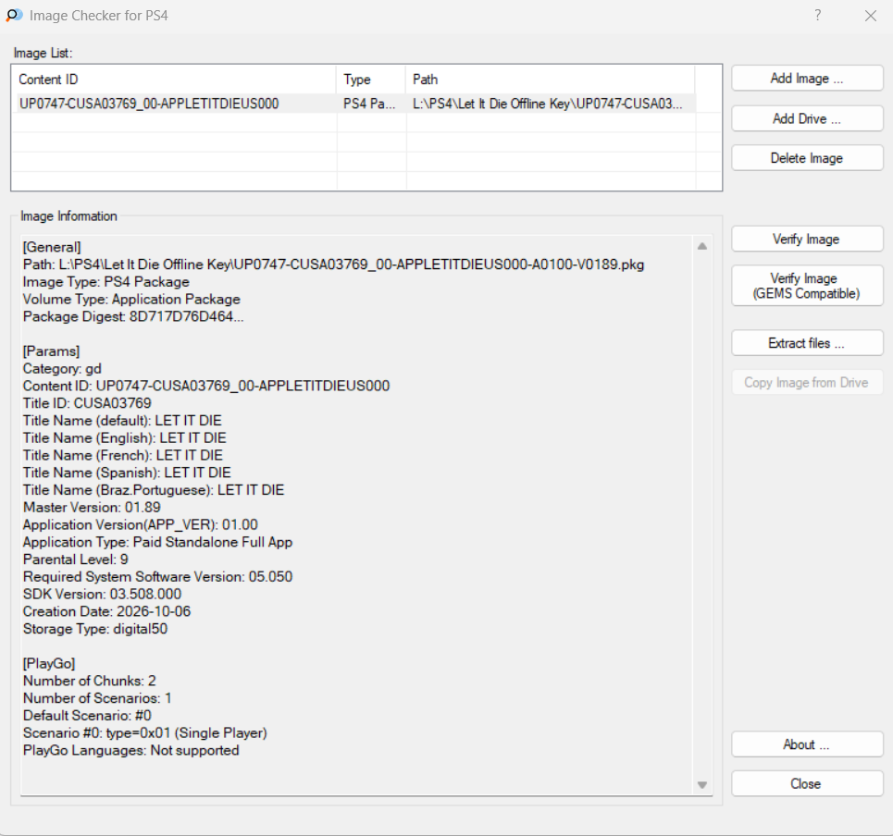
Task: Close the Image Checker window
Action: (x=870, y=16)
